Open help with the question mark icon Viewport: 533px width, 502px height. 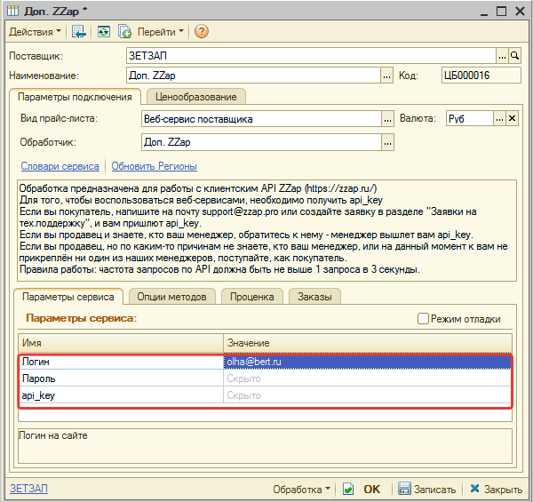click(202, 32)
